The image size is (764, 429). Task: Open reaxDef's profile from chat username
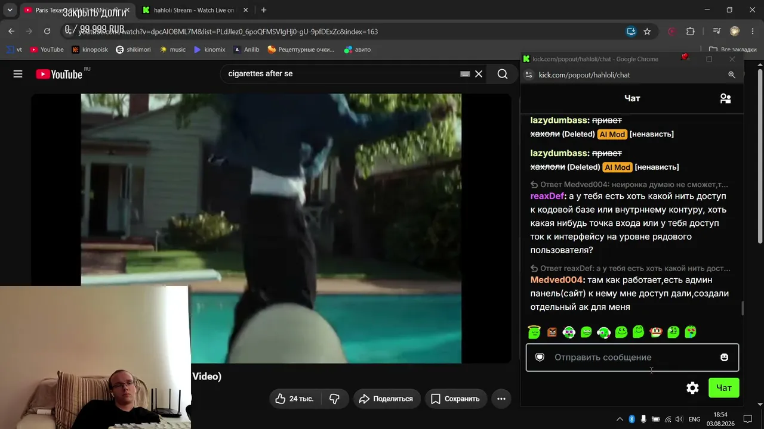pos(547,196)
